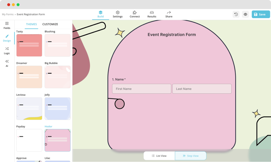The height and width of the screenshot is (162, 271).
Task: Click the First Name input field
Action: point(141,89)
